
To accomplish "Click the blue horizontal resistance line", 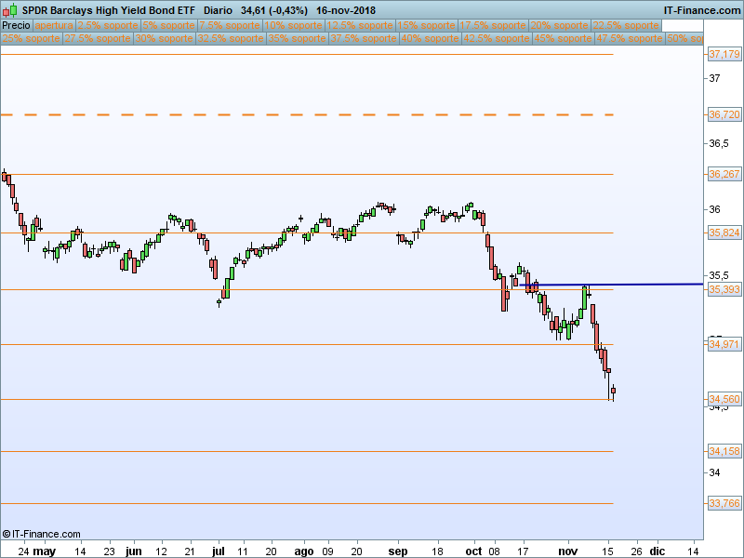I will [x=611, y=285].
